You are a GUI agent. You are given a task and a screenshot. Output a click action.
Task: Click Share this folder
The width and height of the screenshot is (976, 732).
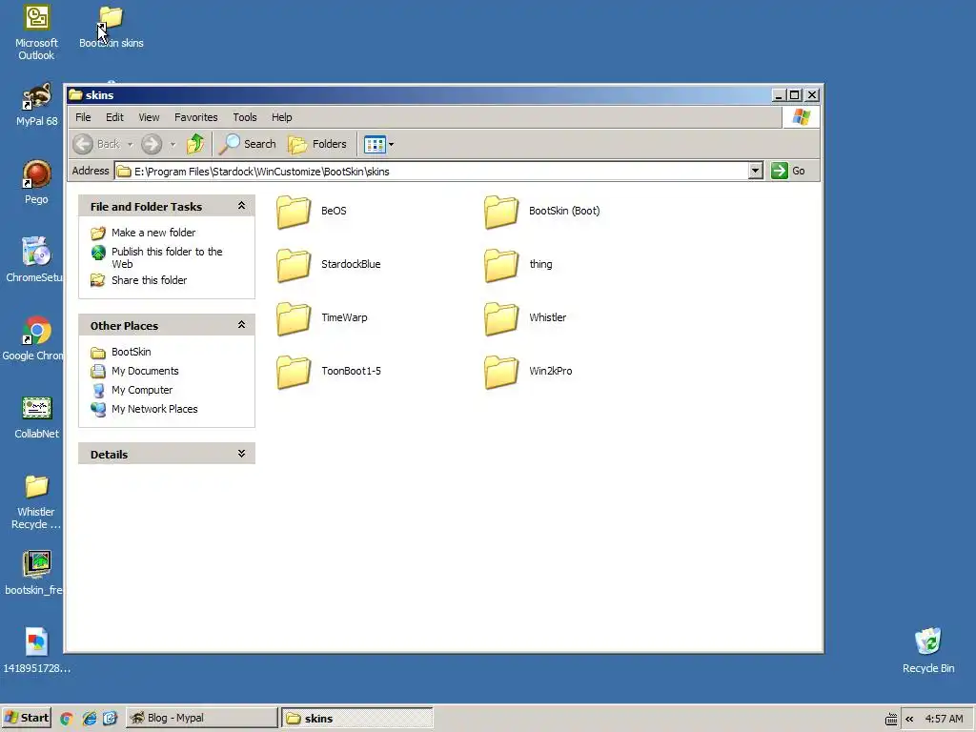point(149,280)
